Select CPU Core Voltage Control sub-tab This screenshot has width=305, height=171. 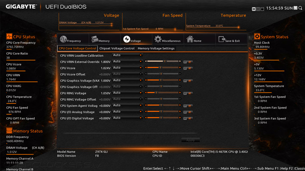click(x=78, y=49)
